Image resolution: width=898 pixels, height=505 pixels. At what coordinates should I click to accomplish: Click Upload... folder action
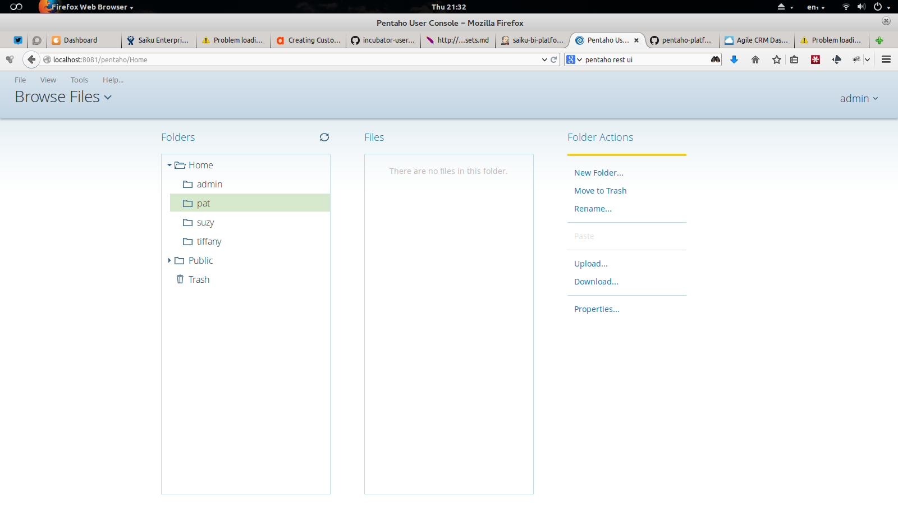point(591,264)
